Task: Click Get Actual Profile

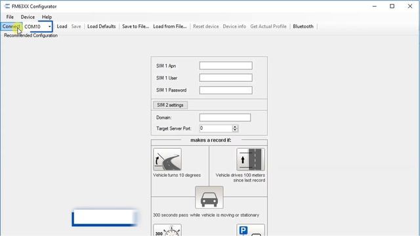Action: [268, 26]
